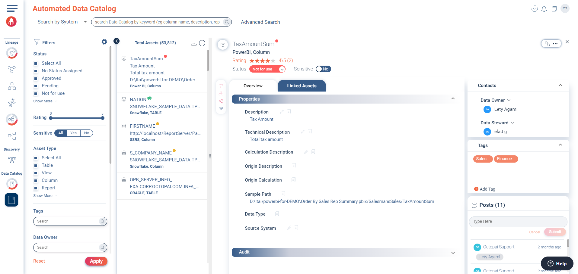Switch to the Linked Assets tab
The image size is (578, 274).
click(x=302, y=86)
